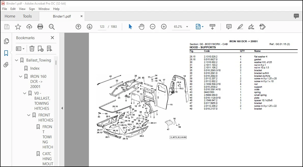Zoom out with minus button
Viewport: 303px width, 167px height.
click(x=152, y=27)
